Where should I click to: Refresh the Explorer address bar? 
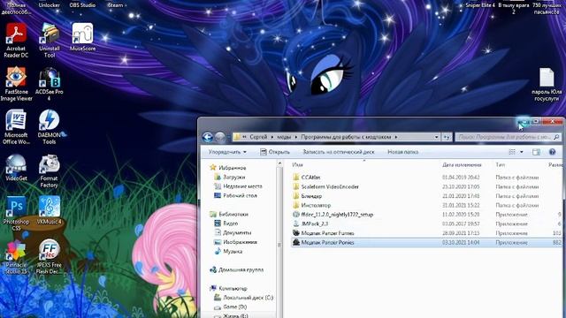pyautogui.click(x=447, y=137)
